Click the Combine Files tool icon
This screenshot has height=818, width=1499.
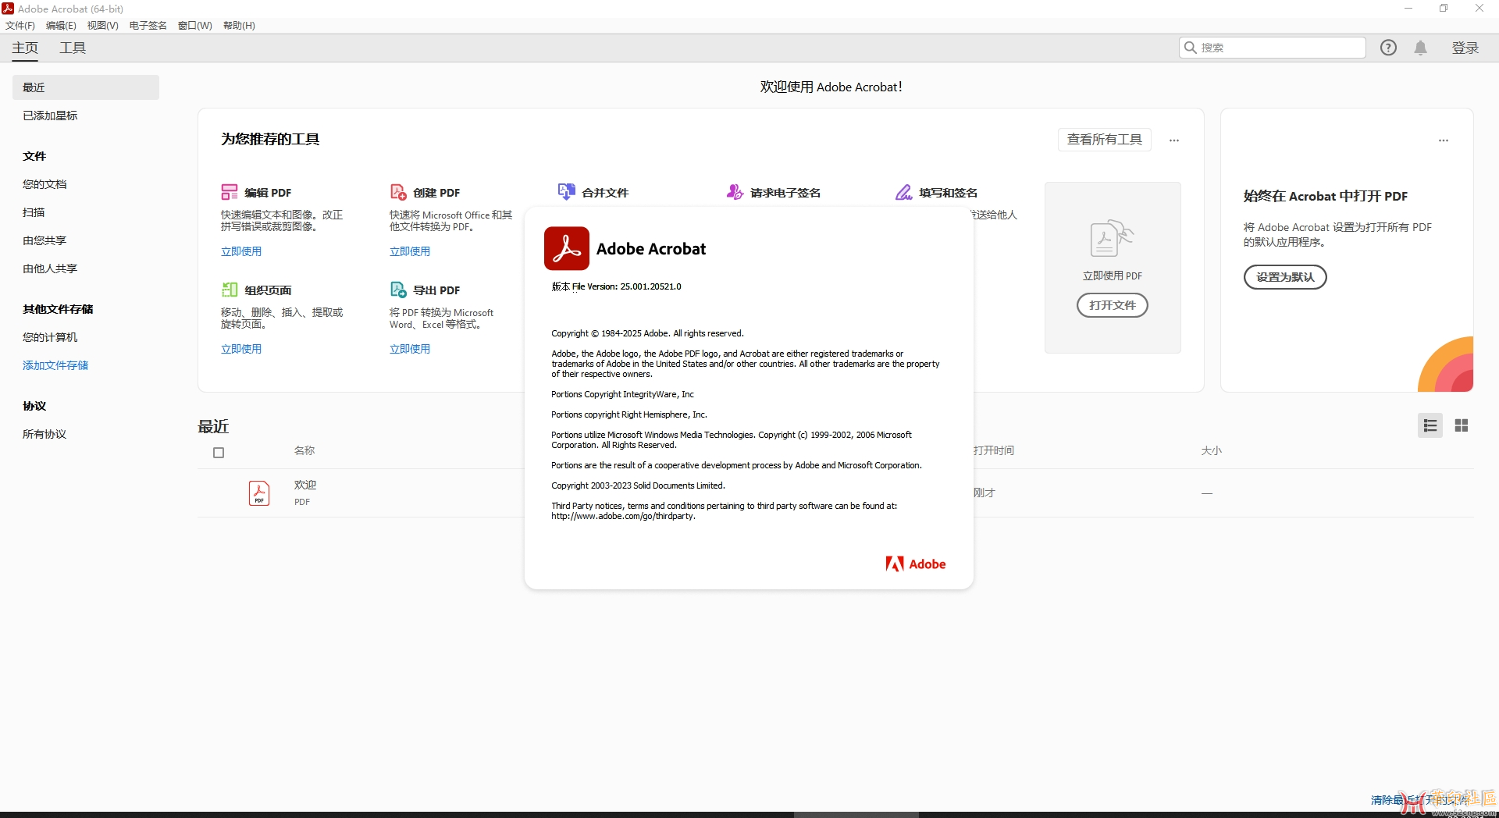(566, 192)
